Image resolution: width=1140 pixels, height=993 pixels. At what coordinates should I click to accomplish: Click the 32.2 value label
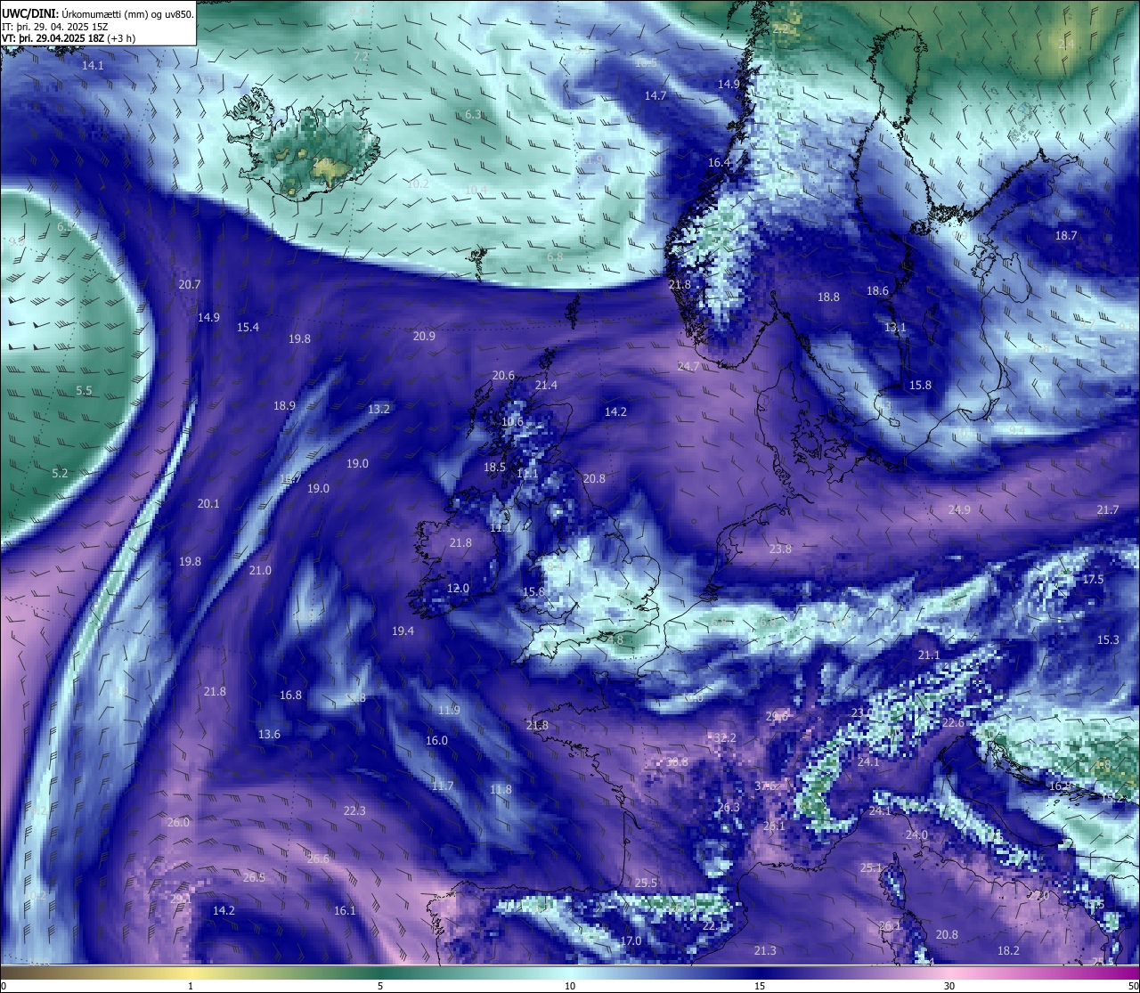coord(725,738)
